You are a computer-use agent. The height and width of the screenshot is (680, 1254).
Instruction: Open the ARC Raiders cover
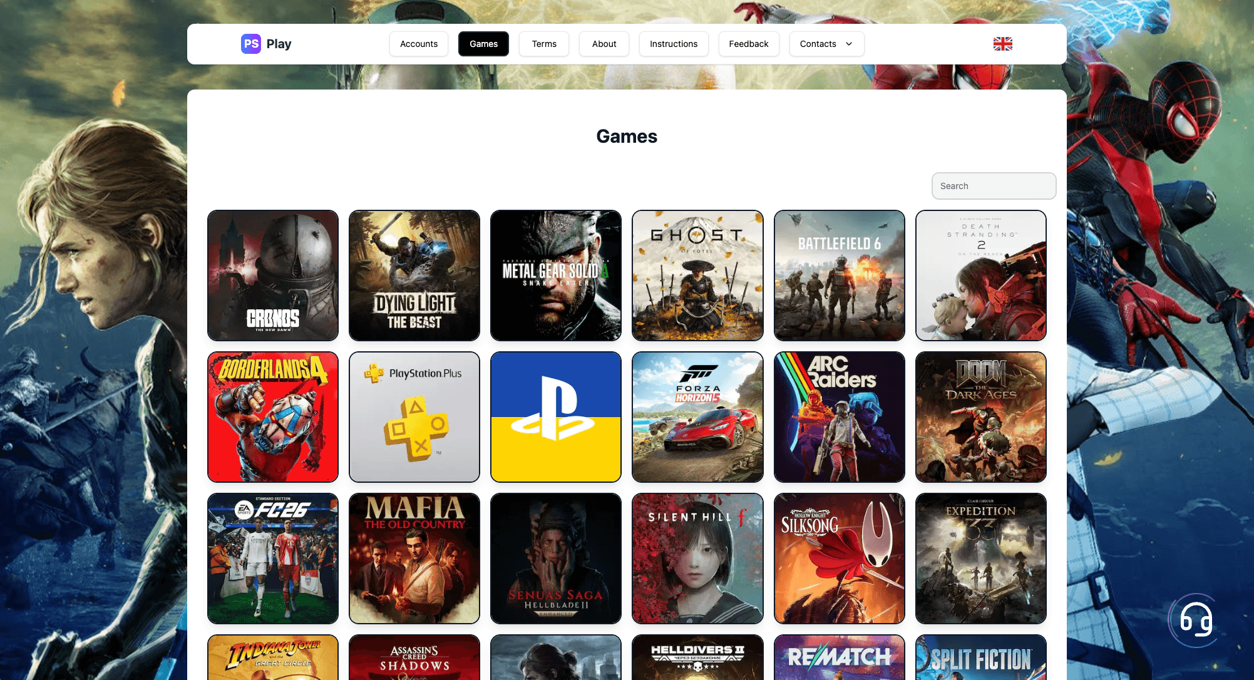[x=839, y=417]
